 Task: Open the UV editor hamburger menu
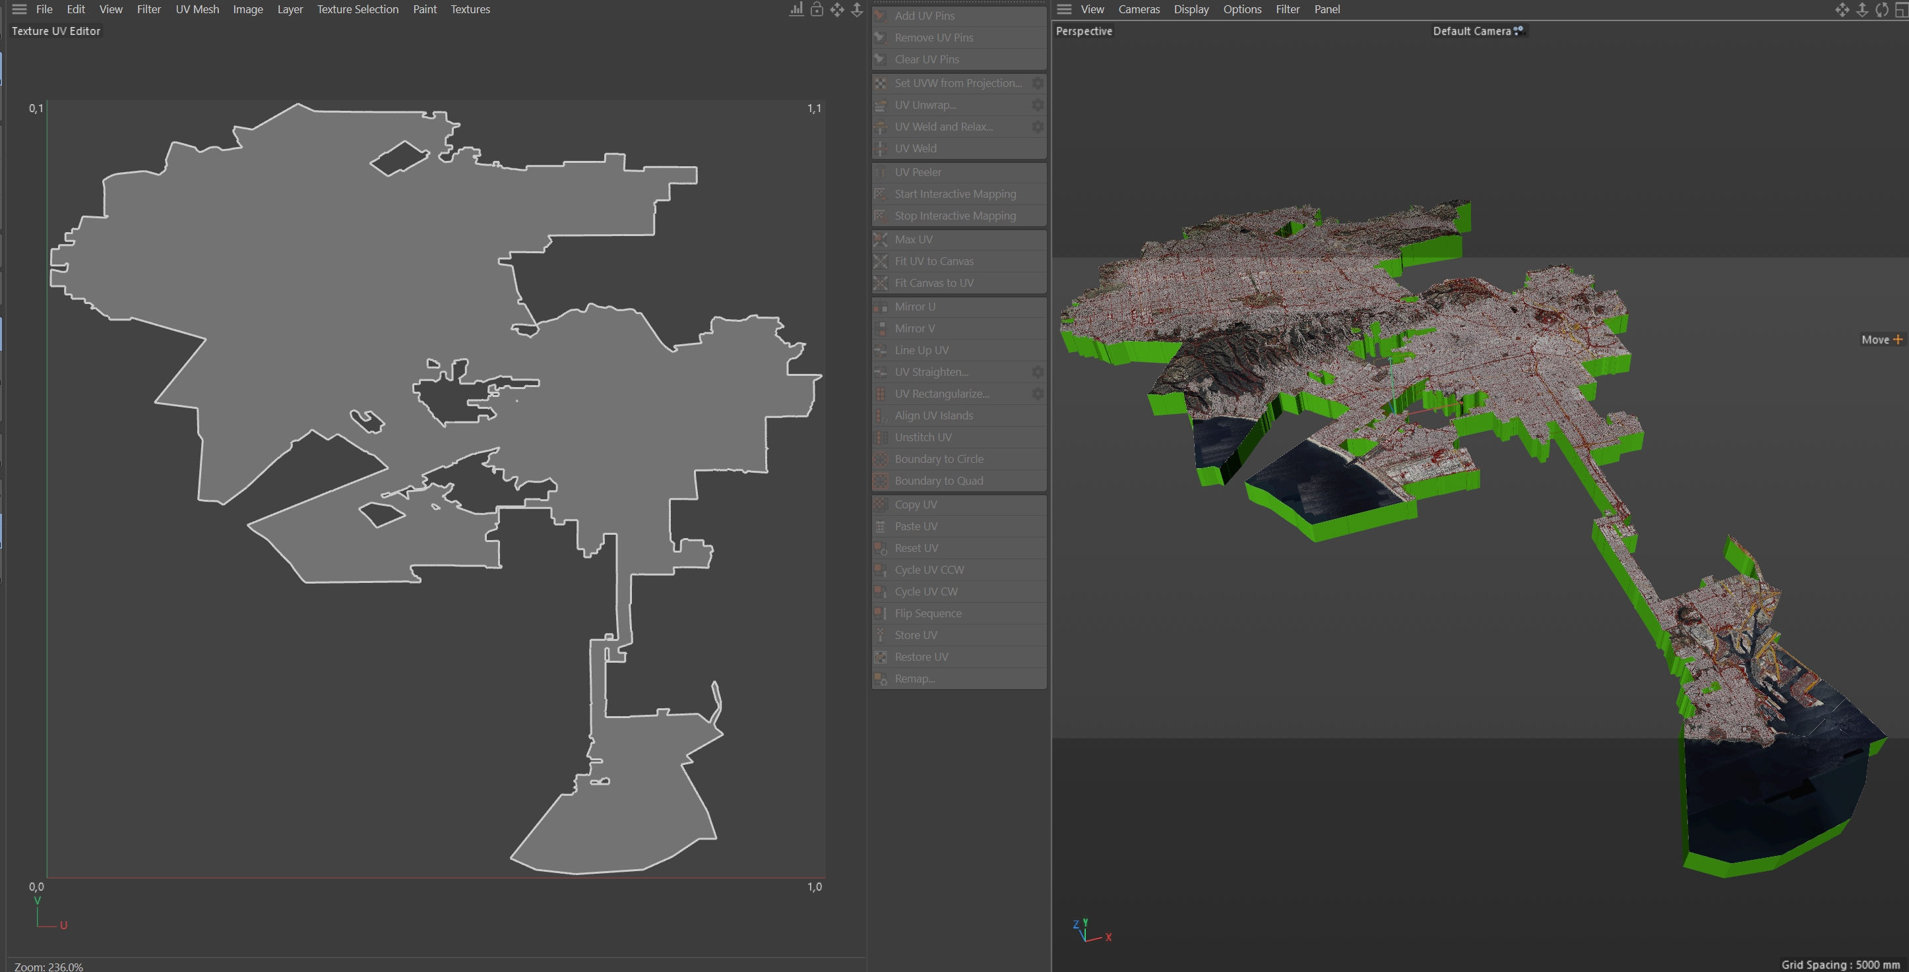click(19, 10)
